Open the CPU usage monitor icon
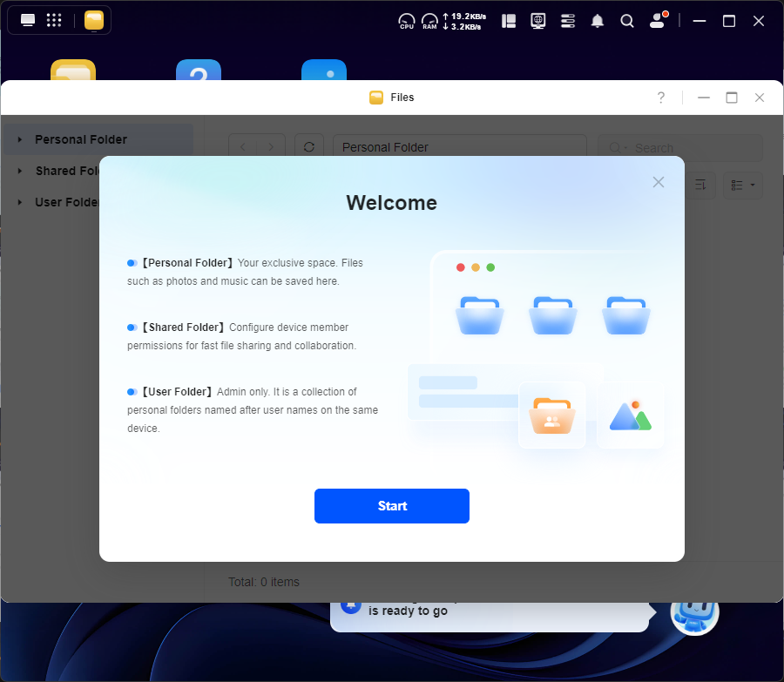This screenshot has height=682, width=784. pyautogui.click(x=407, y=21)
